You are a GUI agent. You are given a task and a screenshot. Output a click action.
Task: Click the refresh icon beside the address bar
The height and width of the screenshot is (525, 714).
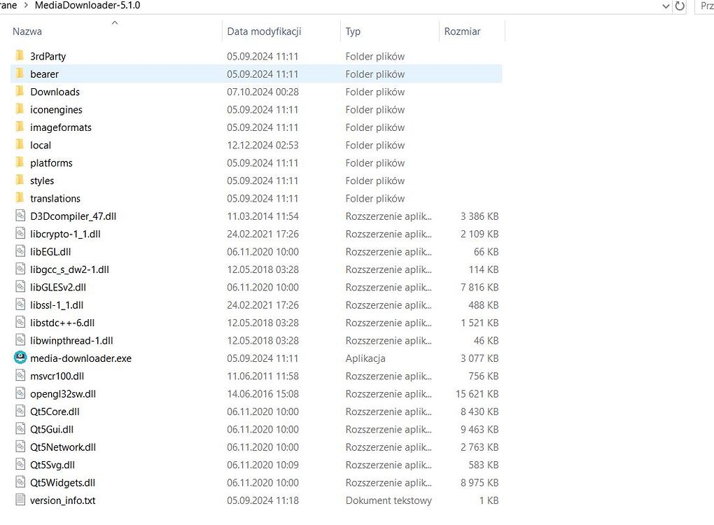coord(679,6)
